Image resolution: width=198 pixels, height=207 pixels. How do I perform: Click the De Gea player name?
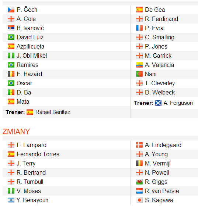tap(155, 10)
